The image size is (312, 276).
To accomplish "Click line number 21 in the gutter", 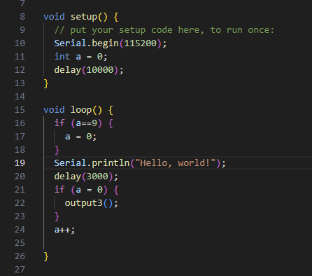I will click(x=20, y=190).
